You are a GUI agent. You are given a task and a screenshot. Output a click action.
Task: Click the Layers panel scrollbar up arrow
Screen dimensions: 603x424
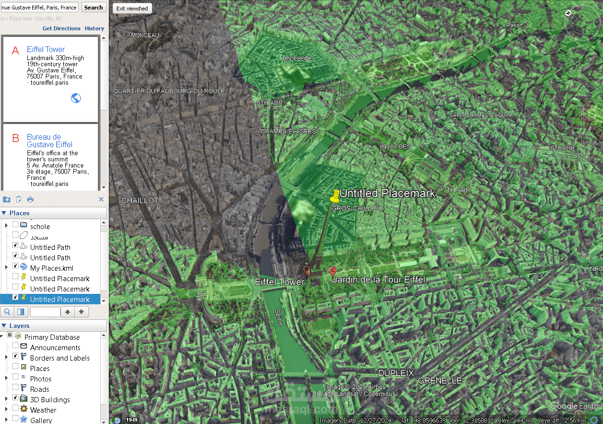click(104, 335)
